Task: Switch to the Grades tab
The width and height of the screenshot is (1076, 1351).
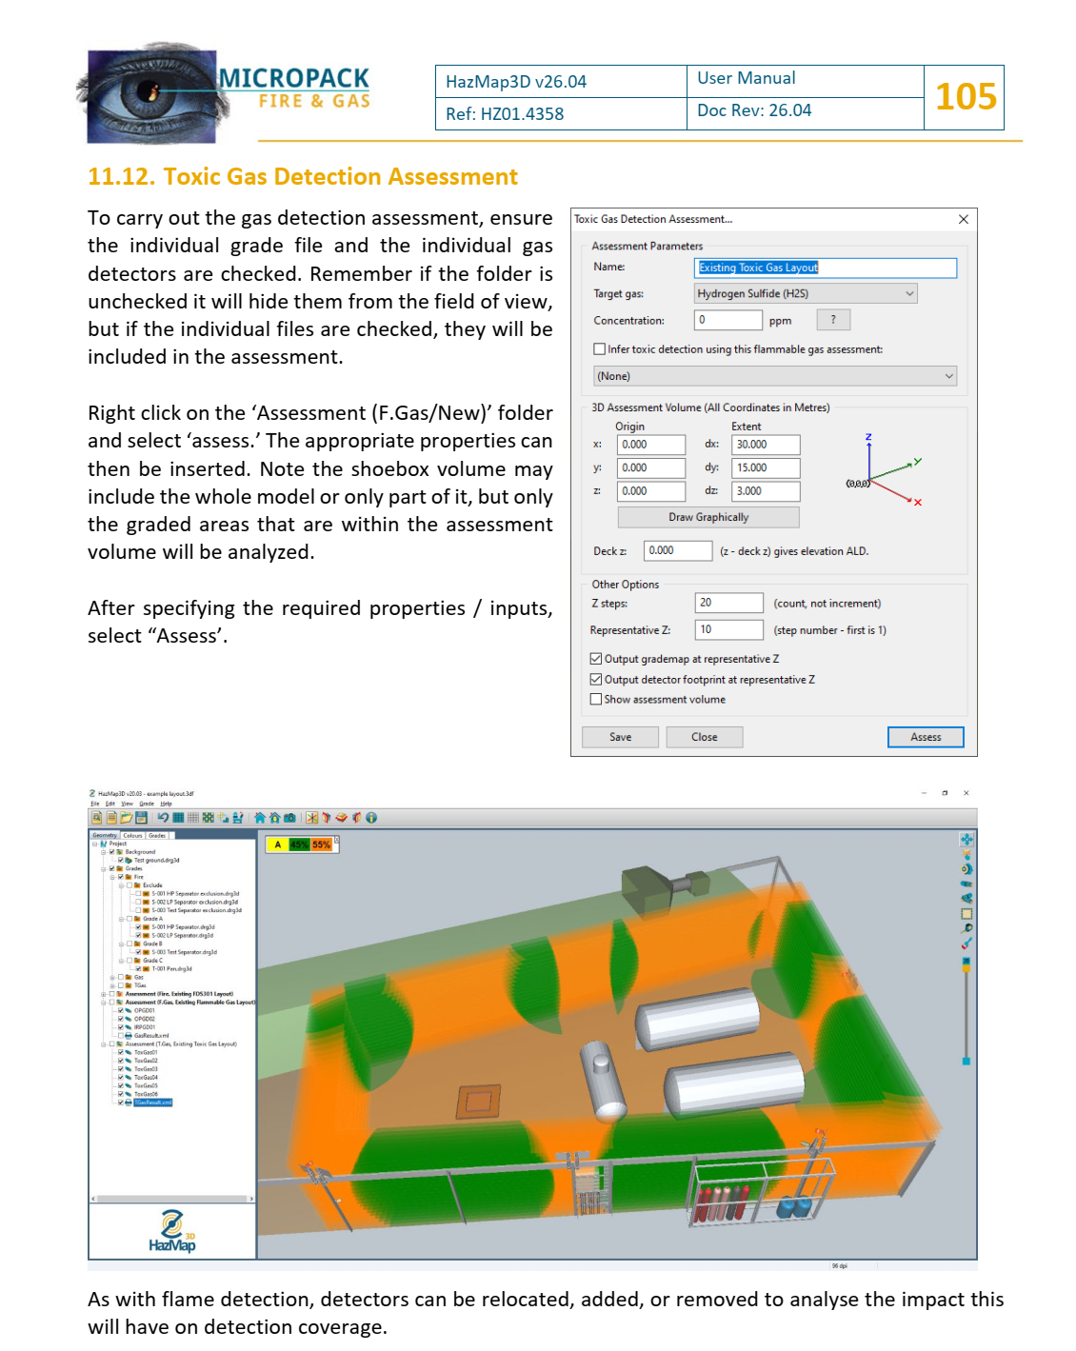Action: [157, 835]
